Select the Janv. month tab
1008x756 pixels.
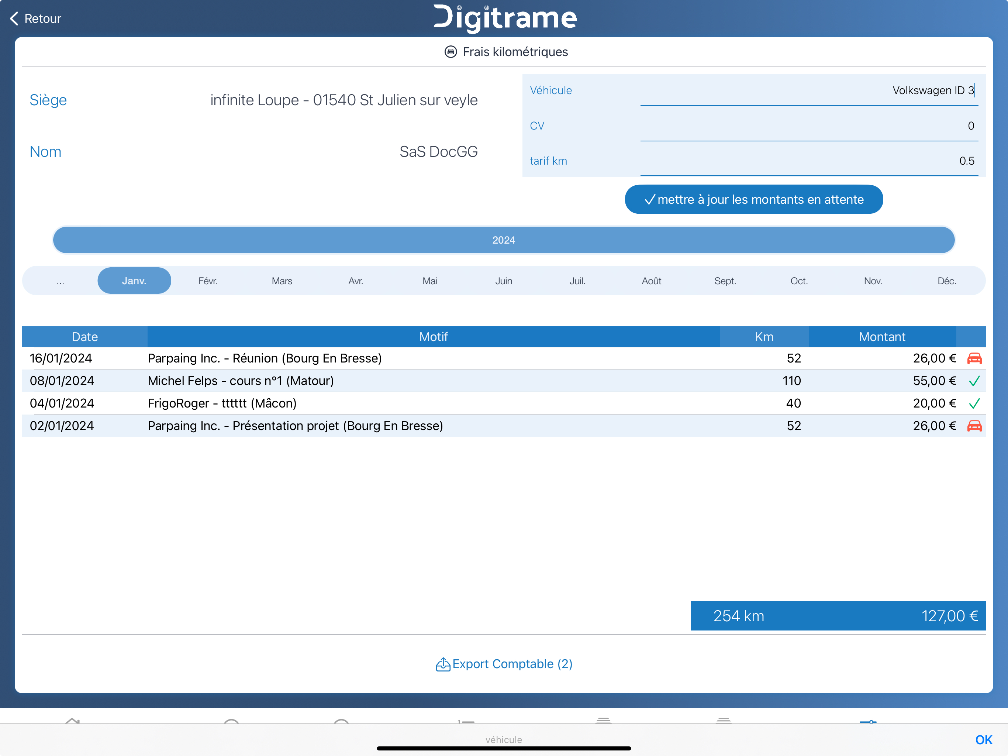(x=134, y=281)
